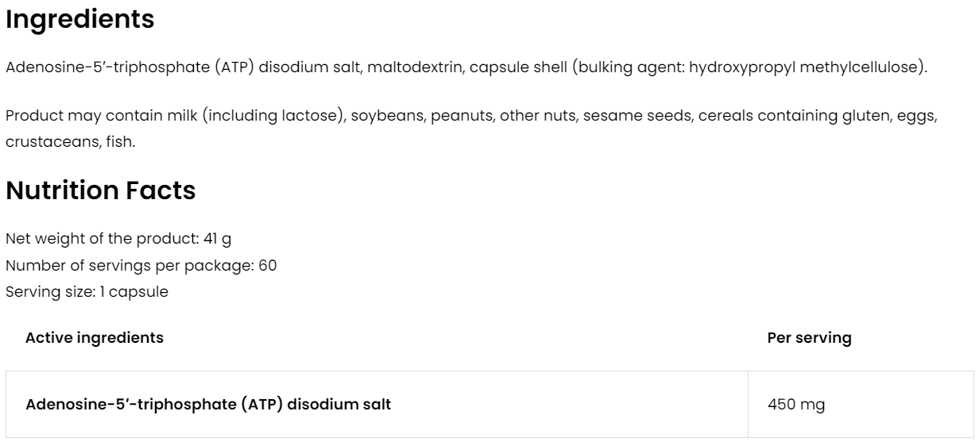This screenshot has height=442, width=979.
Task: Click Number of servings per package line
Action: [x=141, y=265]
